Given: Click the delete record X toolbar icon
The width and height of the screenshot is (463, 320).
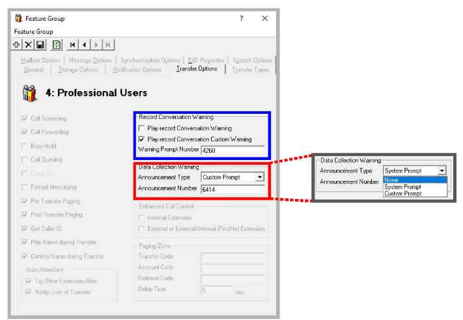Looking at the screenshot, I should pyautogui.click(x=28, y=45).
